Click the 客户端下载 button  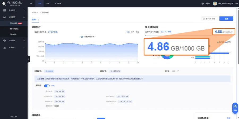(210, 19)
